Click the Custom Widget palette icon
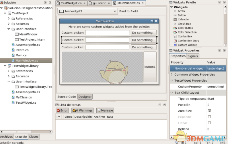 click(x=175, y=45)
